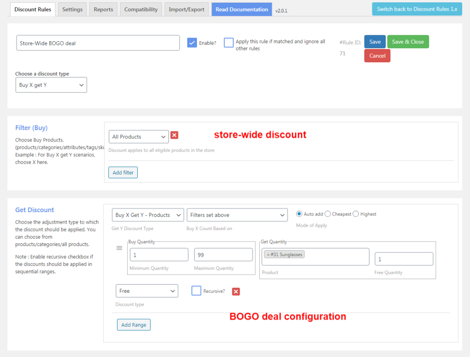The height and width of the screenshot is (357, 470).
Task: Open the 'Buy X get Y' discount type dropdown
Action: click(51, 85)
